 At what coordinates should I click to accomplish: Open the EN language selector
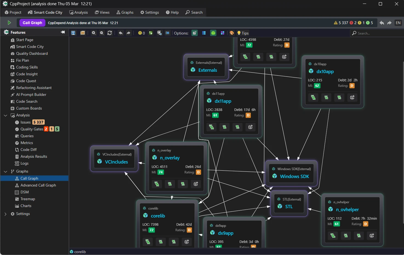(x=398, y=23)
